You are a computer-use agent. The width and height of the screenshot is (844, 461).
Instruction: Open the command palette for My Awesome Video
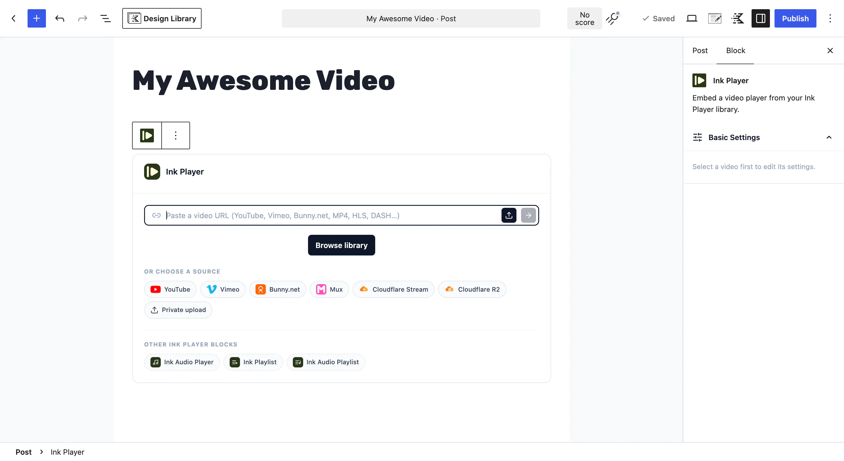point(411,18)
